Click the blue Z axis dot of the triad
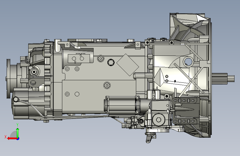This screenshot has height=156, width=240. pos(18,139)
